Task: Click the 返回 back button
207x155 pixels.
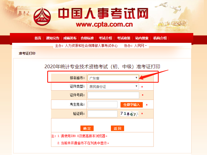Action: pyautogui.click(x=118, y=128)
